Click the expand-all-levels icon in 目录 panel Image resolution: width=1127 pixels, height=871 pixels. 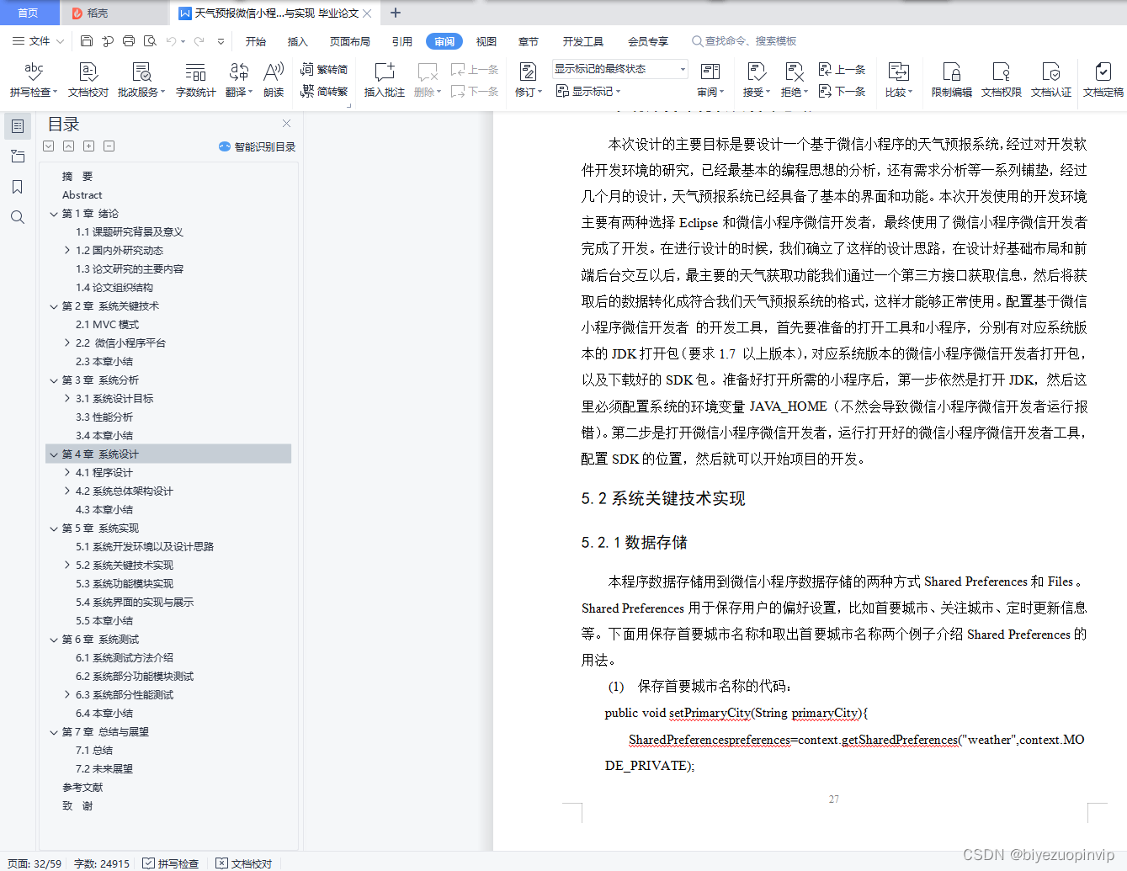(x=48, y=146)
